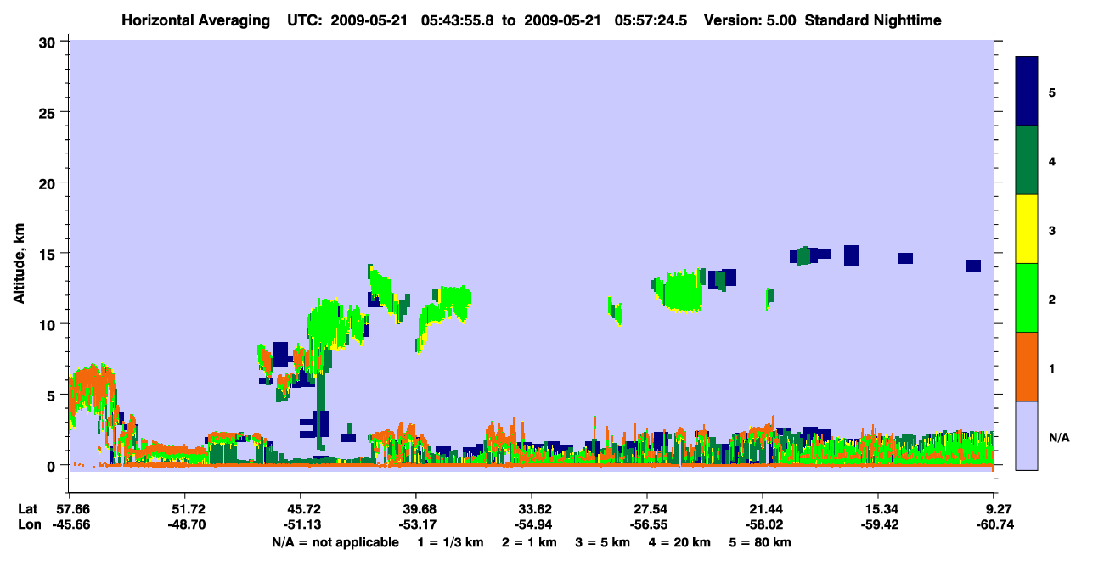
Task: Click legend text '2 = 1 km'
Action: pyautogui.click(x=531, y=542)
